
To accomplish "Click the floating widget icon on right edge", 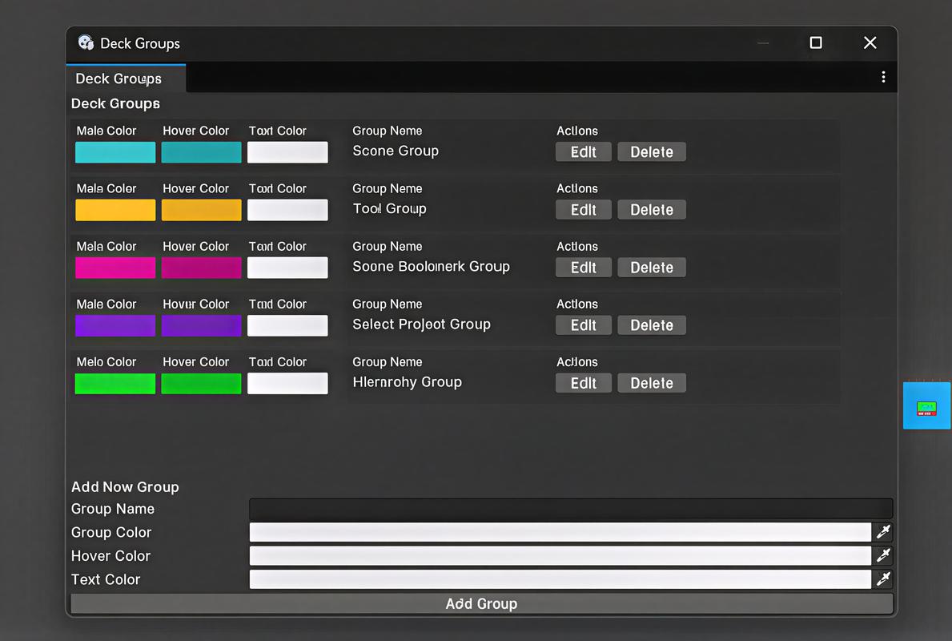I will pos(926,405).
